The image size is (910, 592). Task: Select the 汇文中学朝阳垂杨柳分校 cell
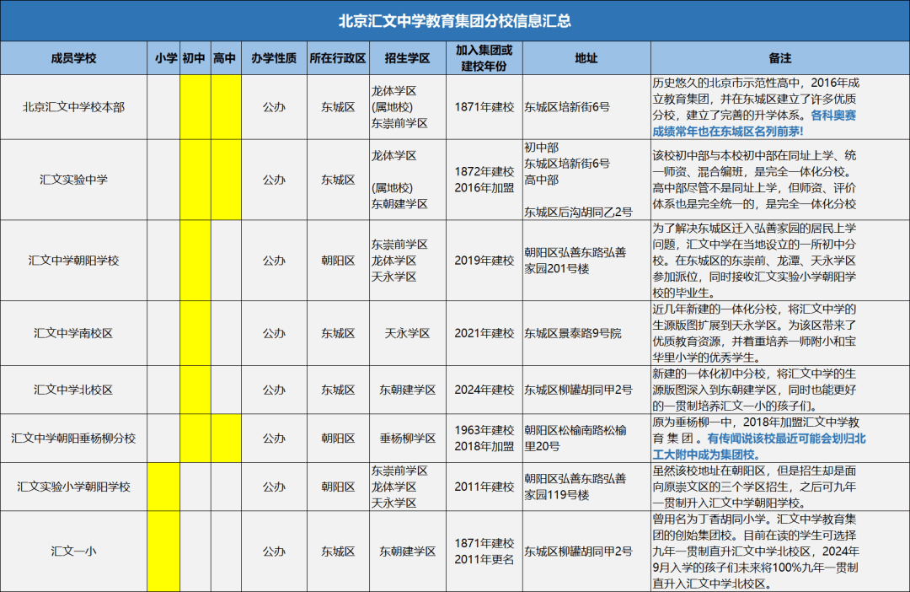click(x=73, y=438)
